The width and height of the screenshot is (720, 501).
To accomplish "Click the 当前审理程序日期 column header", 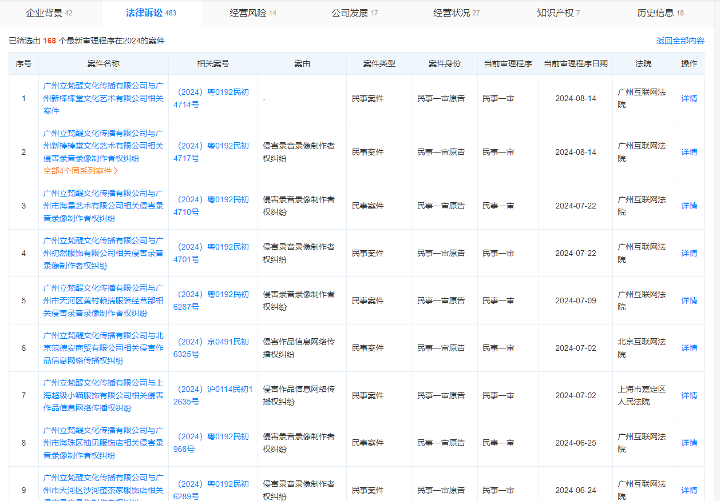I will point(575,64).
